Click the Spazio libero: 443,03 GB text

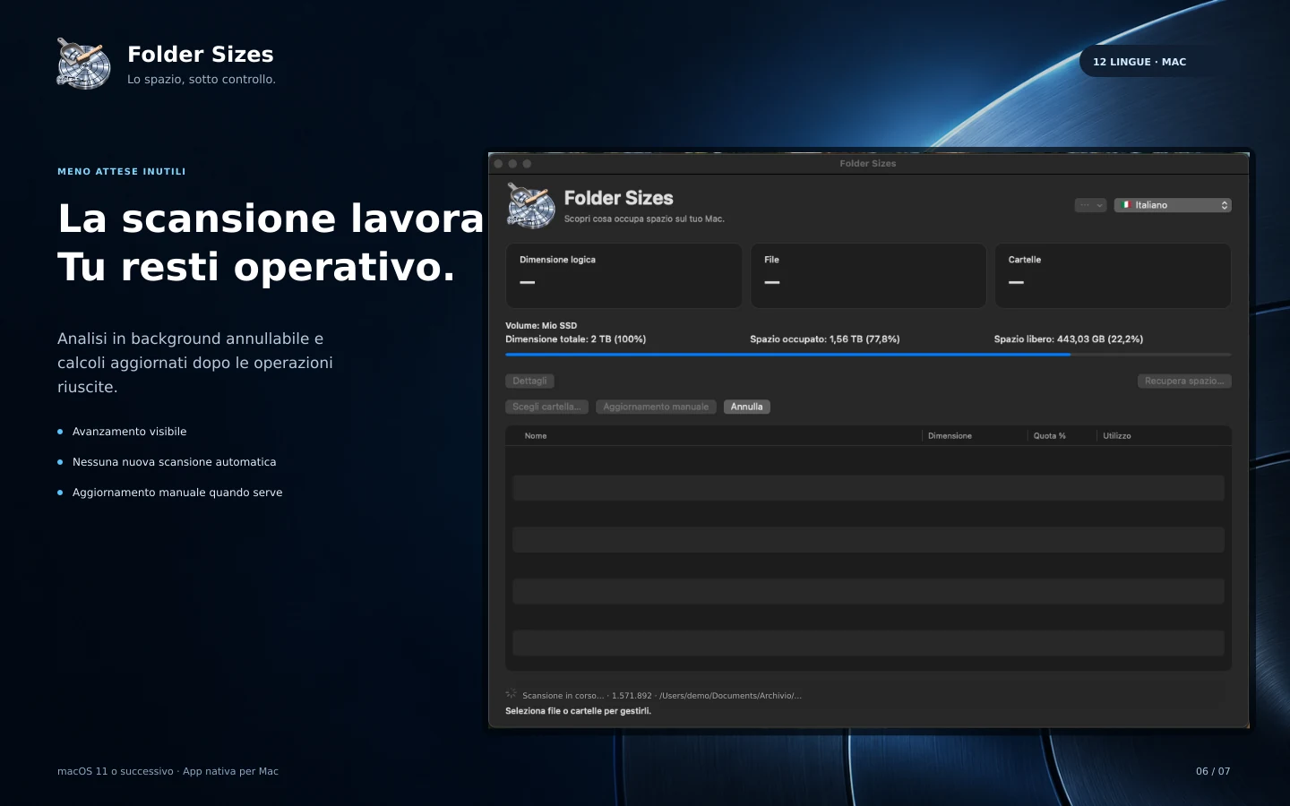coord(1069,339)
